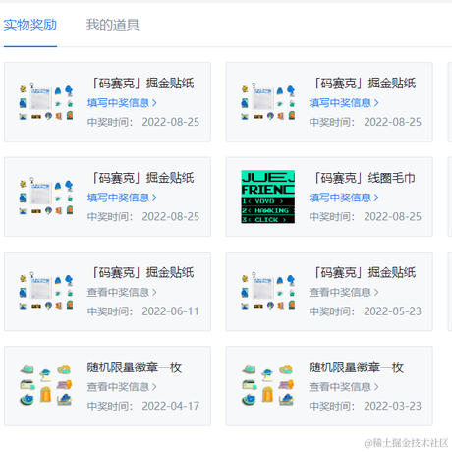View 查看中奖信息 for the 2022-03-23 badge
Viewport: 452px width, 452px height.
click(344, 387)
